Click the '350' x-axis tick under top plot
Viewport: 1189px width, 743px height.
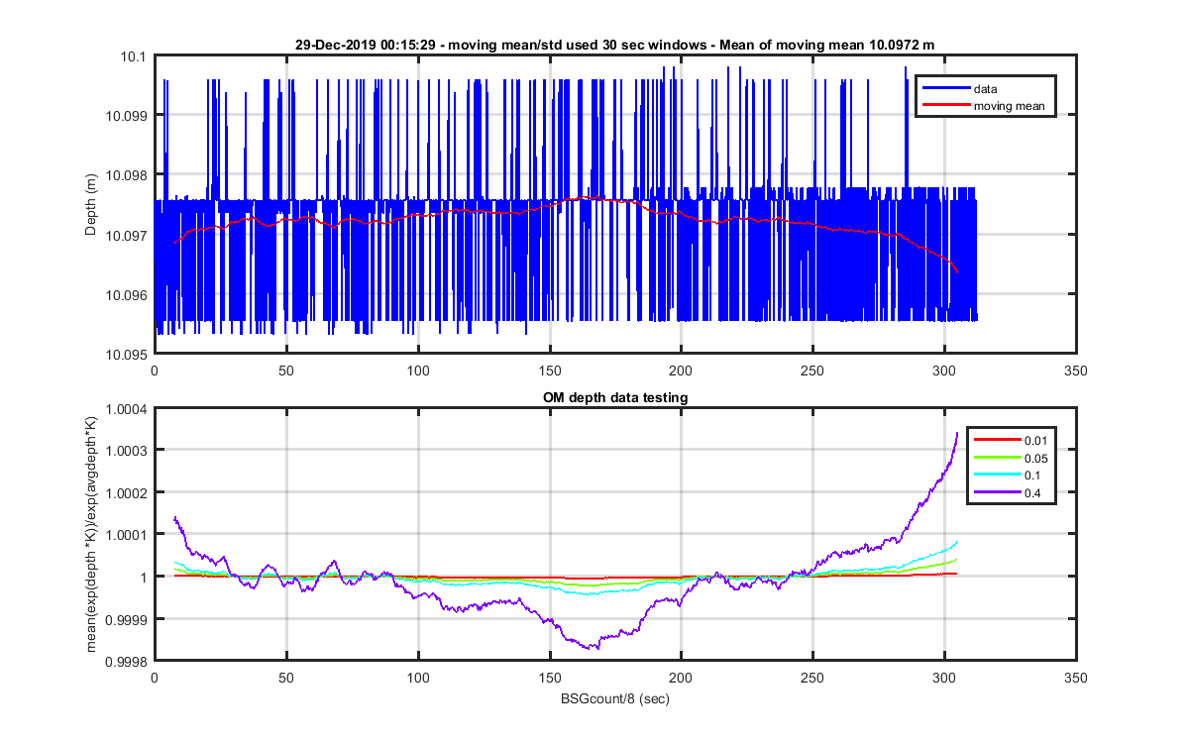(x=1075, y=371)
